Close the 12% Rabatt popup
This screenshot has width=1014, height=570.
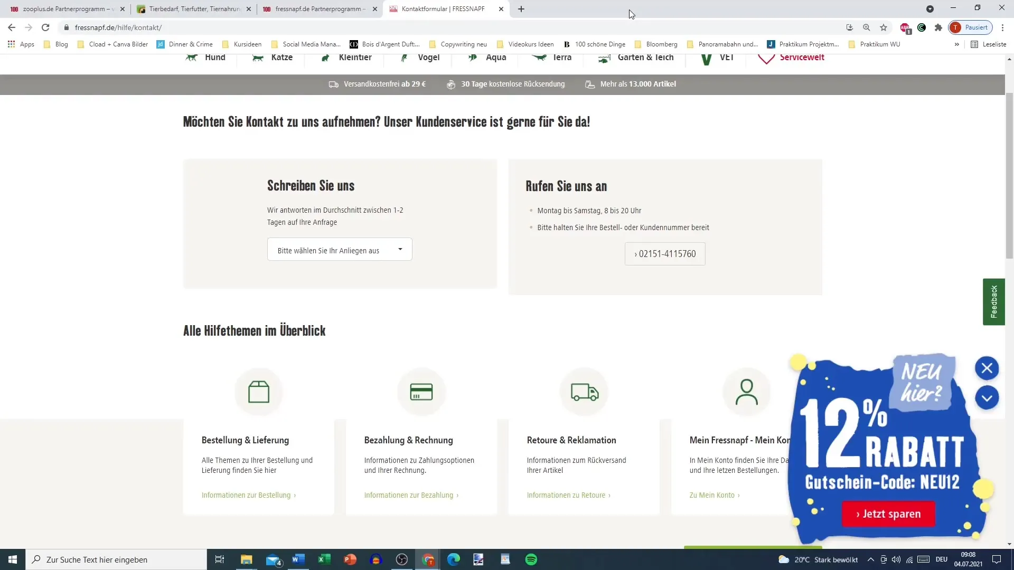pyautogui.click(x=987, y=368)
